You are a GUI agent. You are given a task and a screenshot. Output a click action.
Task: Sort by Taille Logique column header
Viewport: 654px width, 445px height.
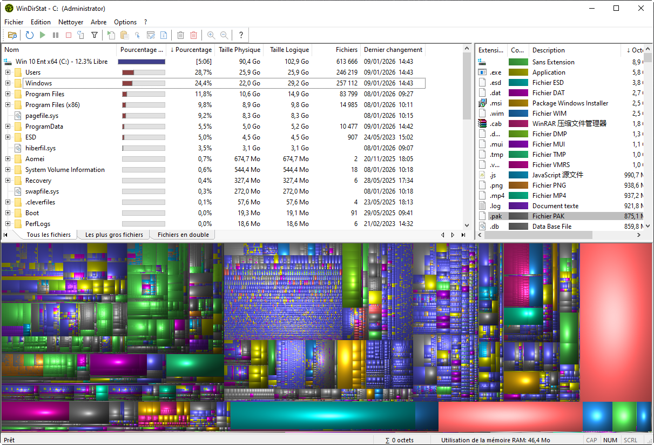pos(287,50)
